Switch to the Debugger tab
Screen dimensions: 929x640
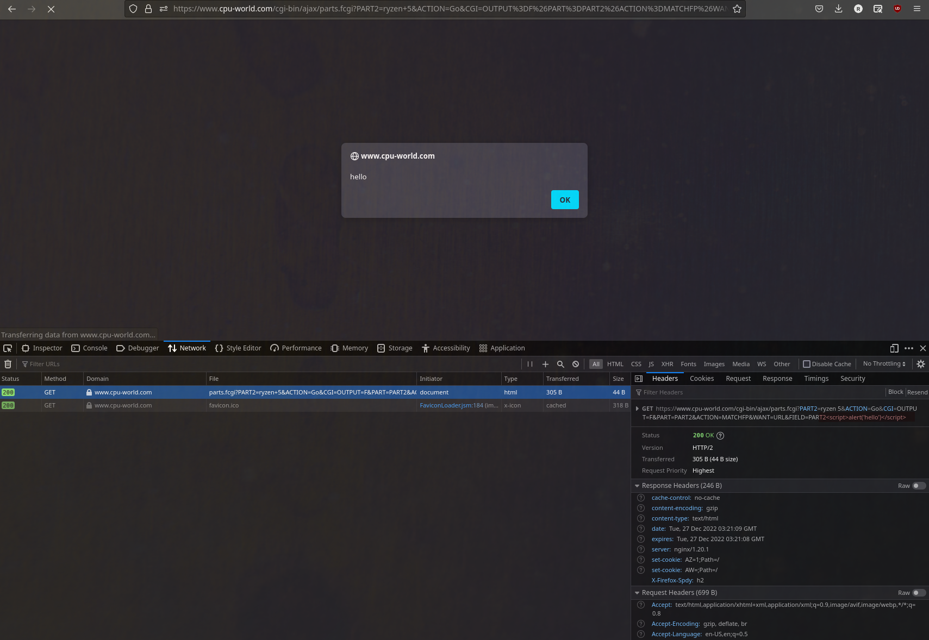pyautogui.click(x=138, y=348)
